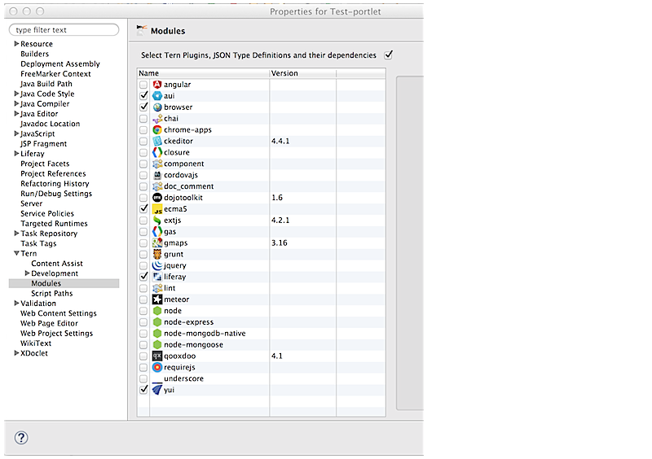Viewport: 652px width, 459px height.
Task: Uncheck the liferay module checkbox
Action: (143, 277)
